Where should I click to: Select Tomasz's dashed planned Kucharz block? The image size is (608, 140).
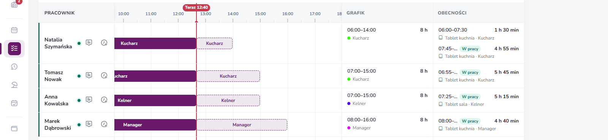228,76
